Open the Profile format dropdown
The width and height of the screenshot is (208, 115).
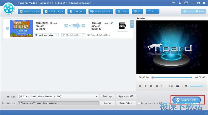click(x=58, y=96)
